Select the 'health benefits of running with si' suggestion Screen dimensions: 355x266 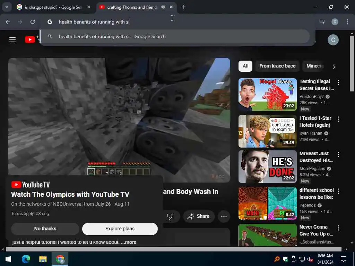pos(175,36)
